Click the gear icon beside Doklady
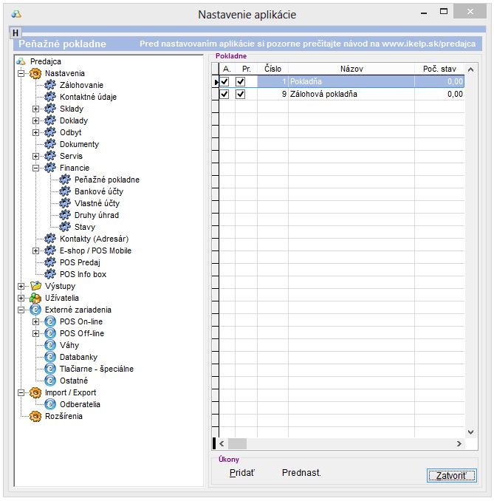Image resolution: width=494 pixels, height=501 pixels. (x=50, y=120)
